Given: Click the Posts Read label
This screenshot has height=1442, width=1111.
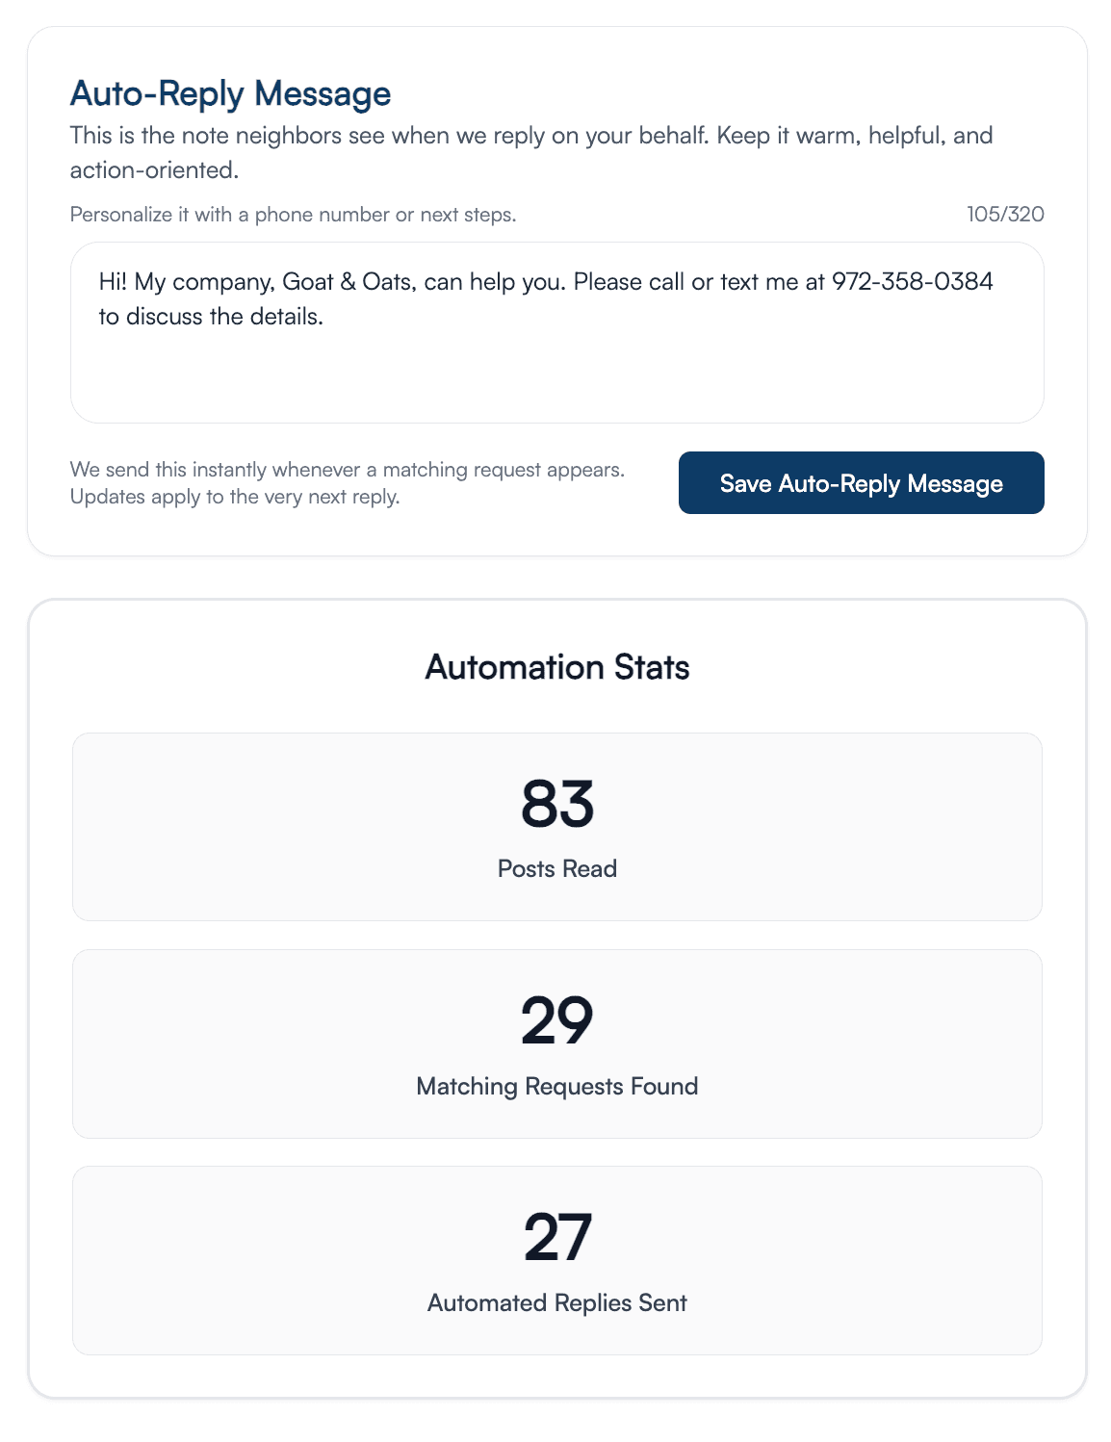Looking at the screenshot, I should tap(556, 867).
